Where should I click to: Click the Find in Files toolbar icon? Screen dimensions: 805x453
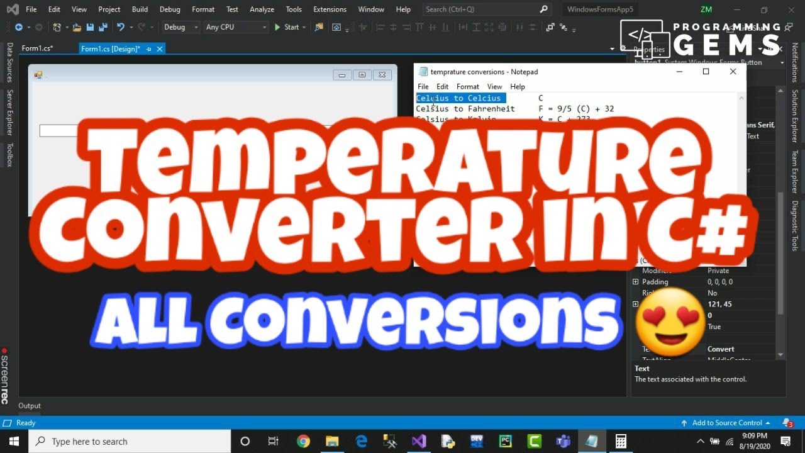(319, 27)
